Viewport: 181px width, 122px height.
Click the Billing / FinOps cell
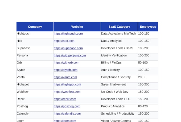[x=119, y=64]
